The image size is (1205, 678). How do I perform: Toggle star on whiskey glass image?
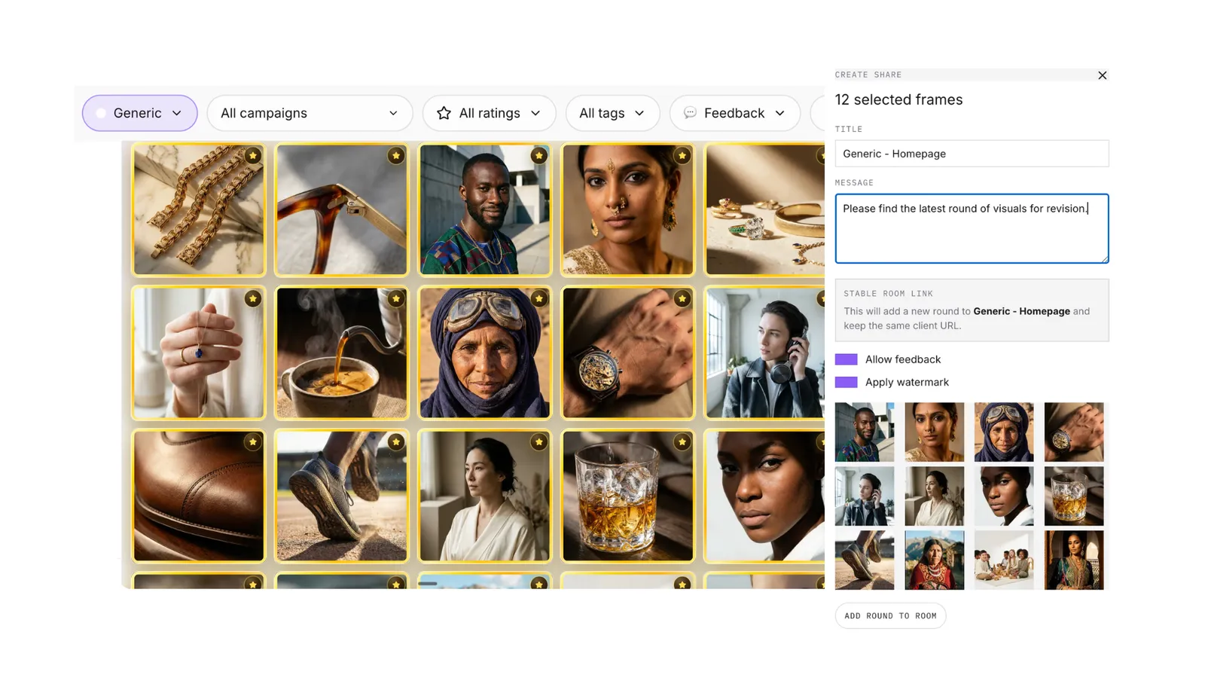click(682, 441)
